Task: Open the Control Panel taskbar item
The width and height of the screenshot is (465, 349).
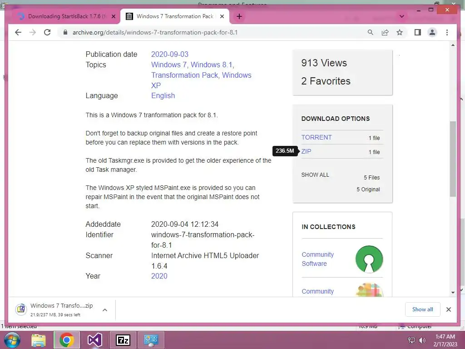Action: coord(151,340)
